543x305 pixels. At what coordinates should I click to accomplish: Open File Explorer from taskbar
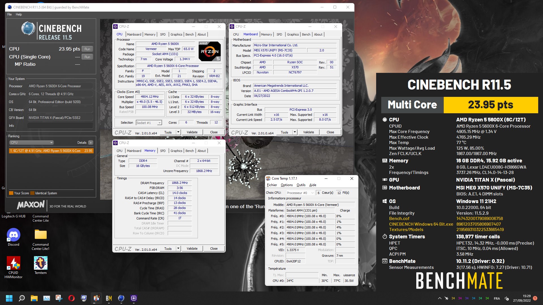[34, 298]
